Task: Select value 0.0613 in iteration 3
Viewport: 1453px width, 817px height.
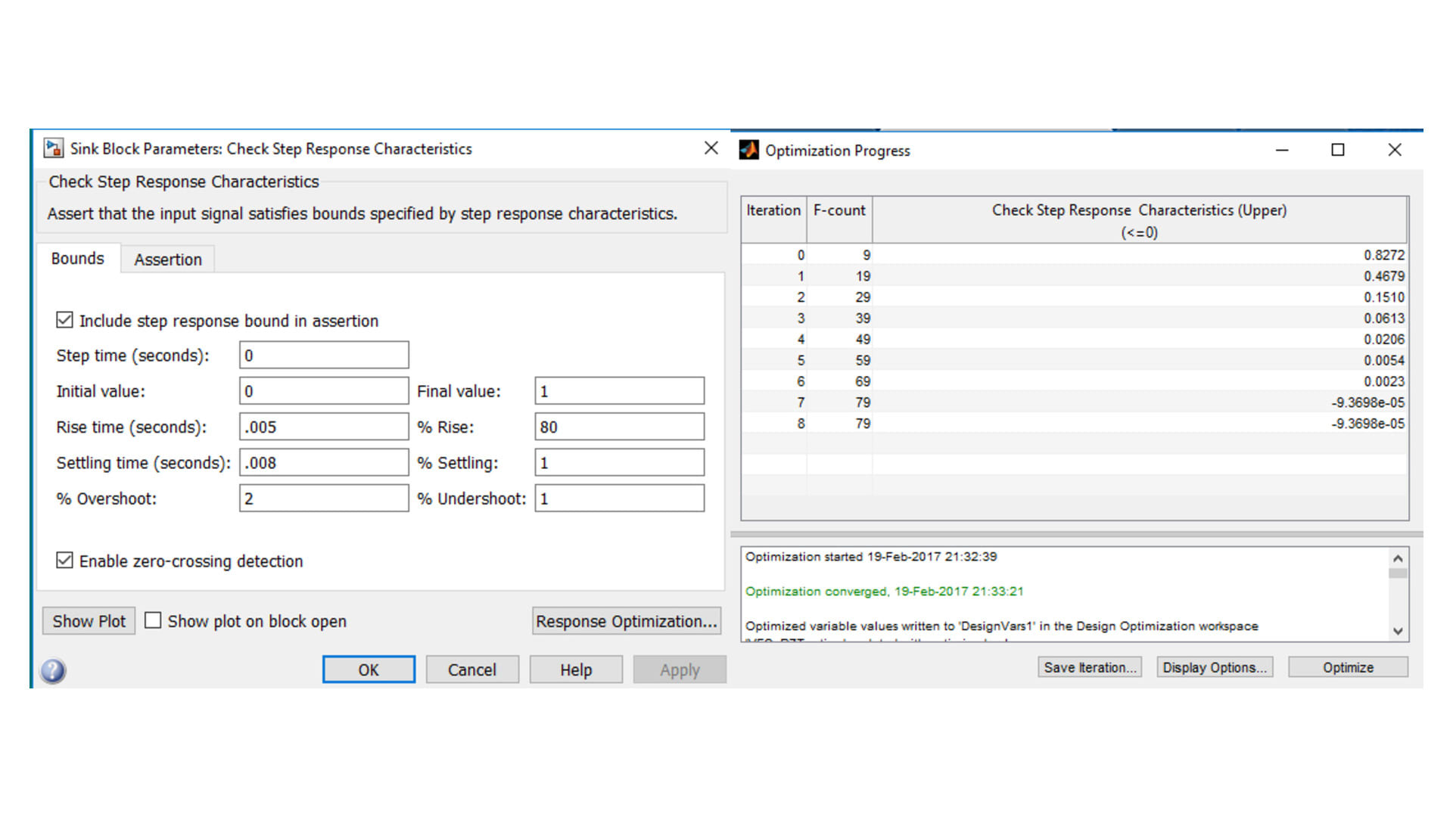Action: (x=1384, y=318)
